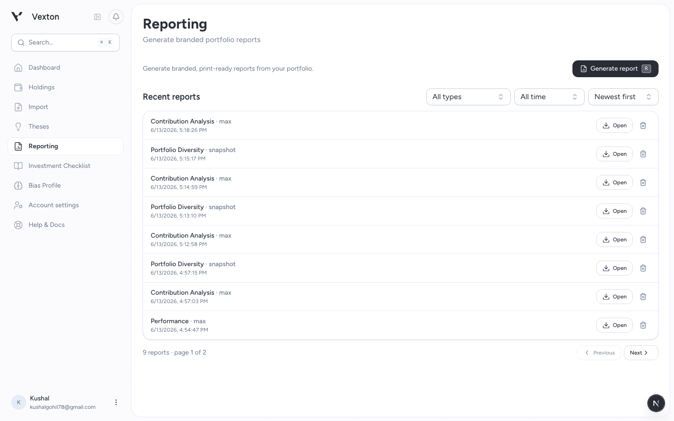
Task: Open user menu three-dot icon beside Kushal
Action: coord(116,402)
